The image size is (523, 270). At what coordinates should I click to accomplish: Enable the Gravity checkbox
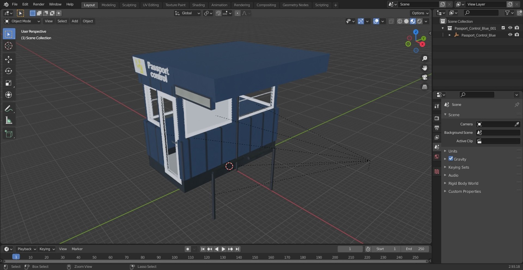click(451, 159)
